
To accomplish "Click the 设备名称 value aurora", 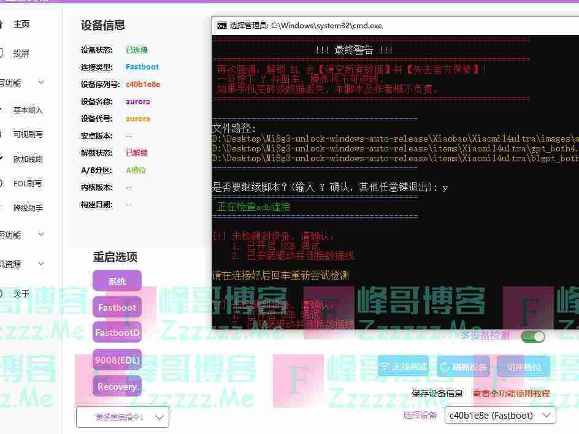I will [x=138, y=102].
